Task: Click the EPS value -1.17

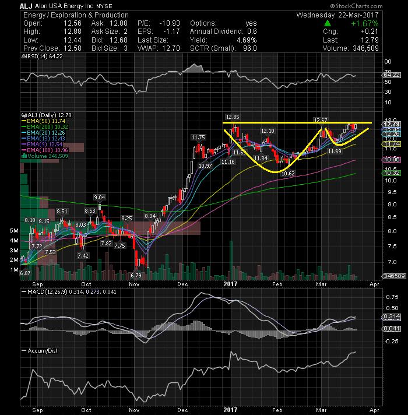Action: pyautogui.click(x=171, y=31)
